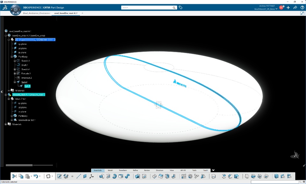Screen dimensions: 306x184
Task: Open the Help question mark icon
Action: 302,8
